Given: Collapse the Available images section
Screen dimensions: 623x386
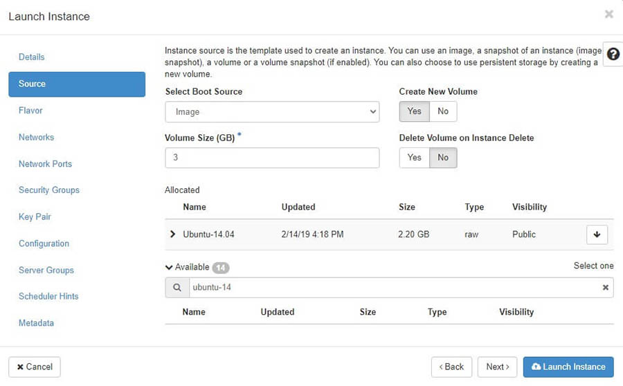Looking at the screenshot, I should [170, 267].
